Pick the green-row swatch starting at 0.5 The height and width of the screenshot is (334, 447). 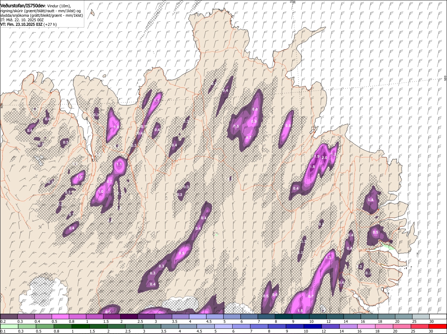(45, 326)
